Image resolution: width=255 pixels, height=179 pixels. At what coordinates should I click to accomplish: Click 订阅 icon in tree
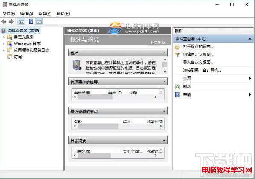click(10, 57)
